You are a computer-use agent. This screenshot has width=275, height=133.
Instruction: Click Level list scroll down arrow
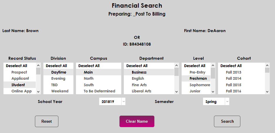[x=213, y=92]
